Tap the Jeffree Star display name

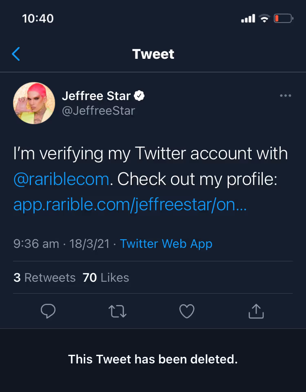96,96
